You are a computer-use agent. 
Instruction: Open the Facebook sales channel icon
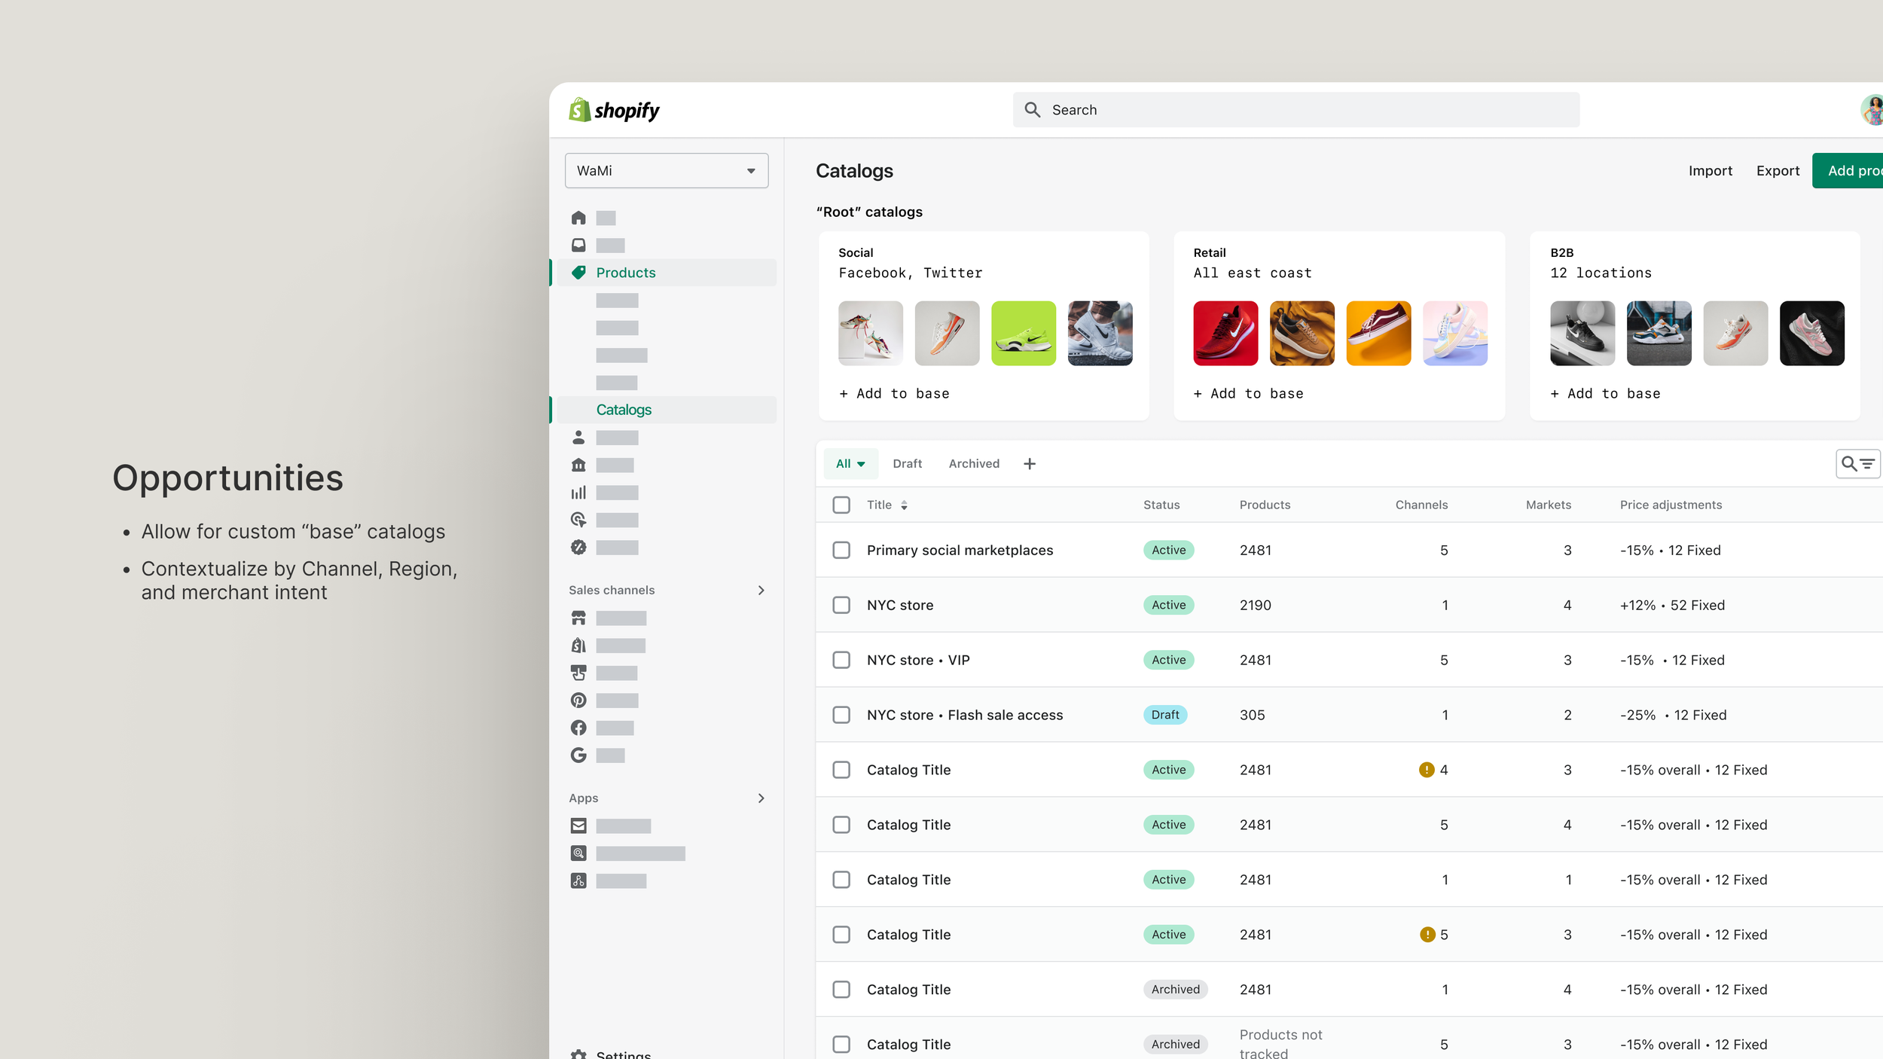[578, 728]
